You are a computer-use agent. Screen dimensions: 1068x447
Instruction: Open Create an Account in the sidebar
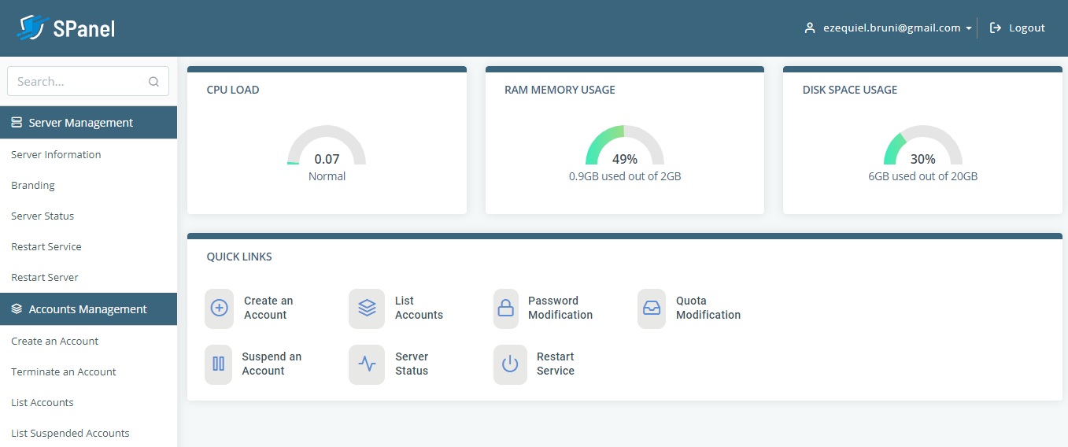(55, 342)
